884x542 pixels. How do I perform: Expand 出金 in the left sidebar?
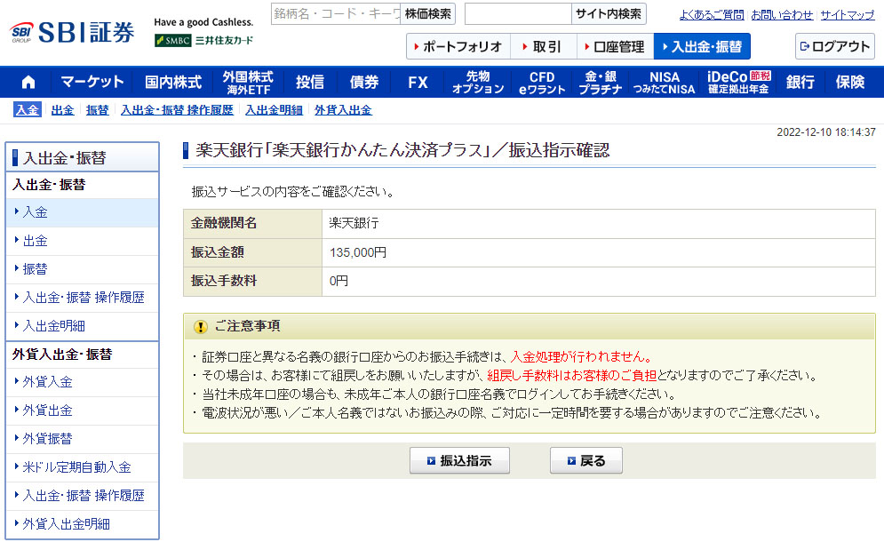coord(36,241)
